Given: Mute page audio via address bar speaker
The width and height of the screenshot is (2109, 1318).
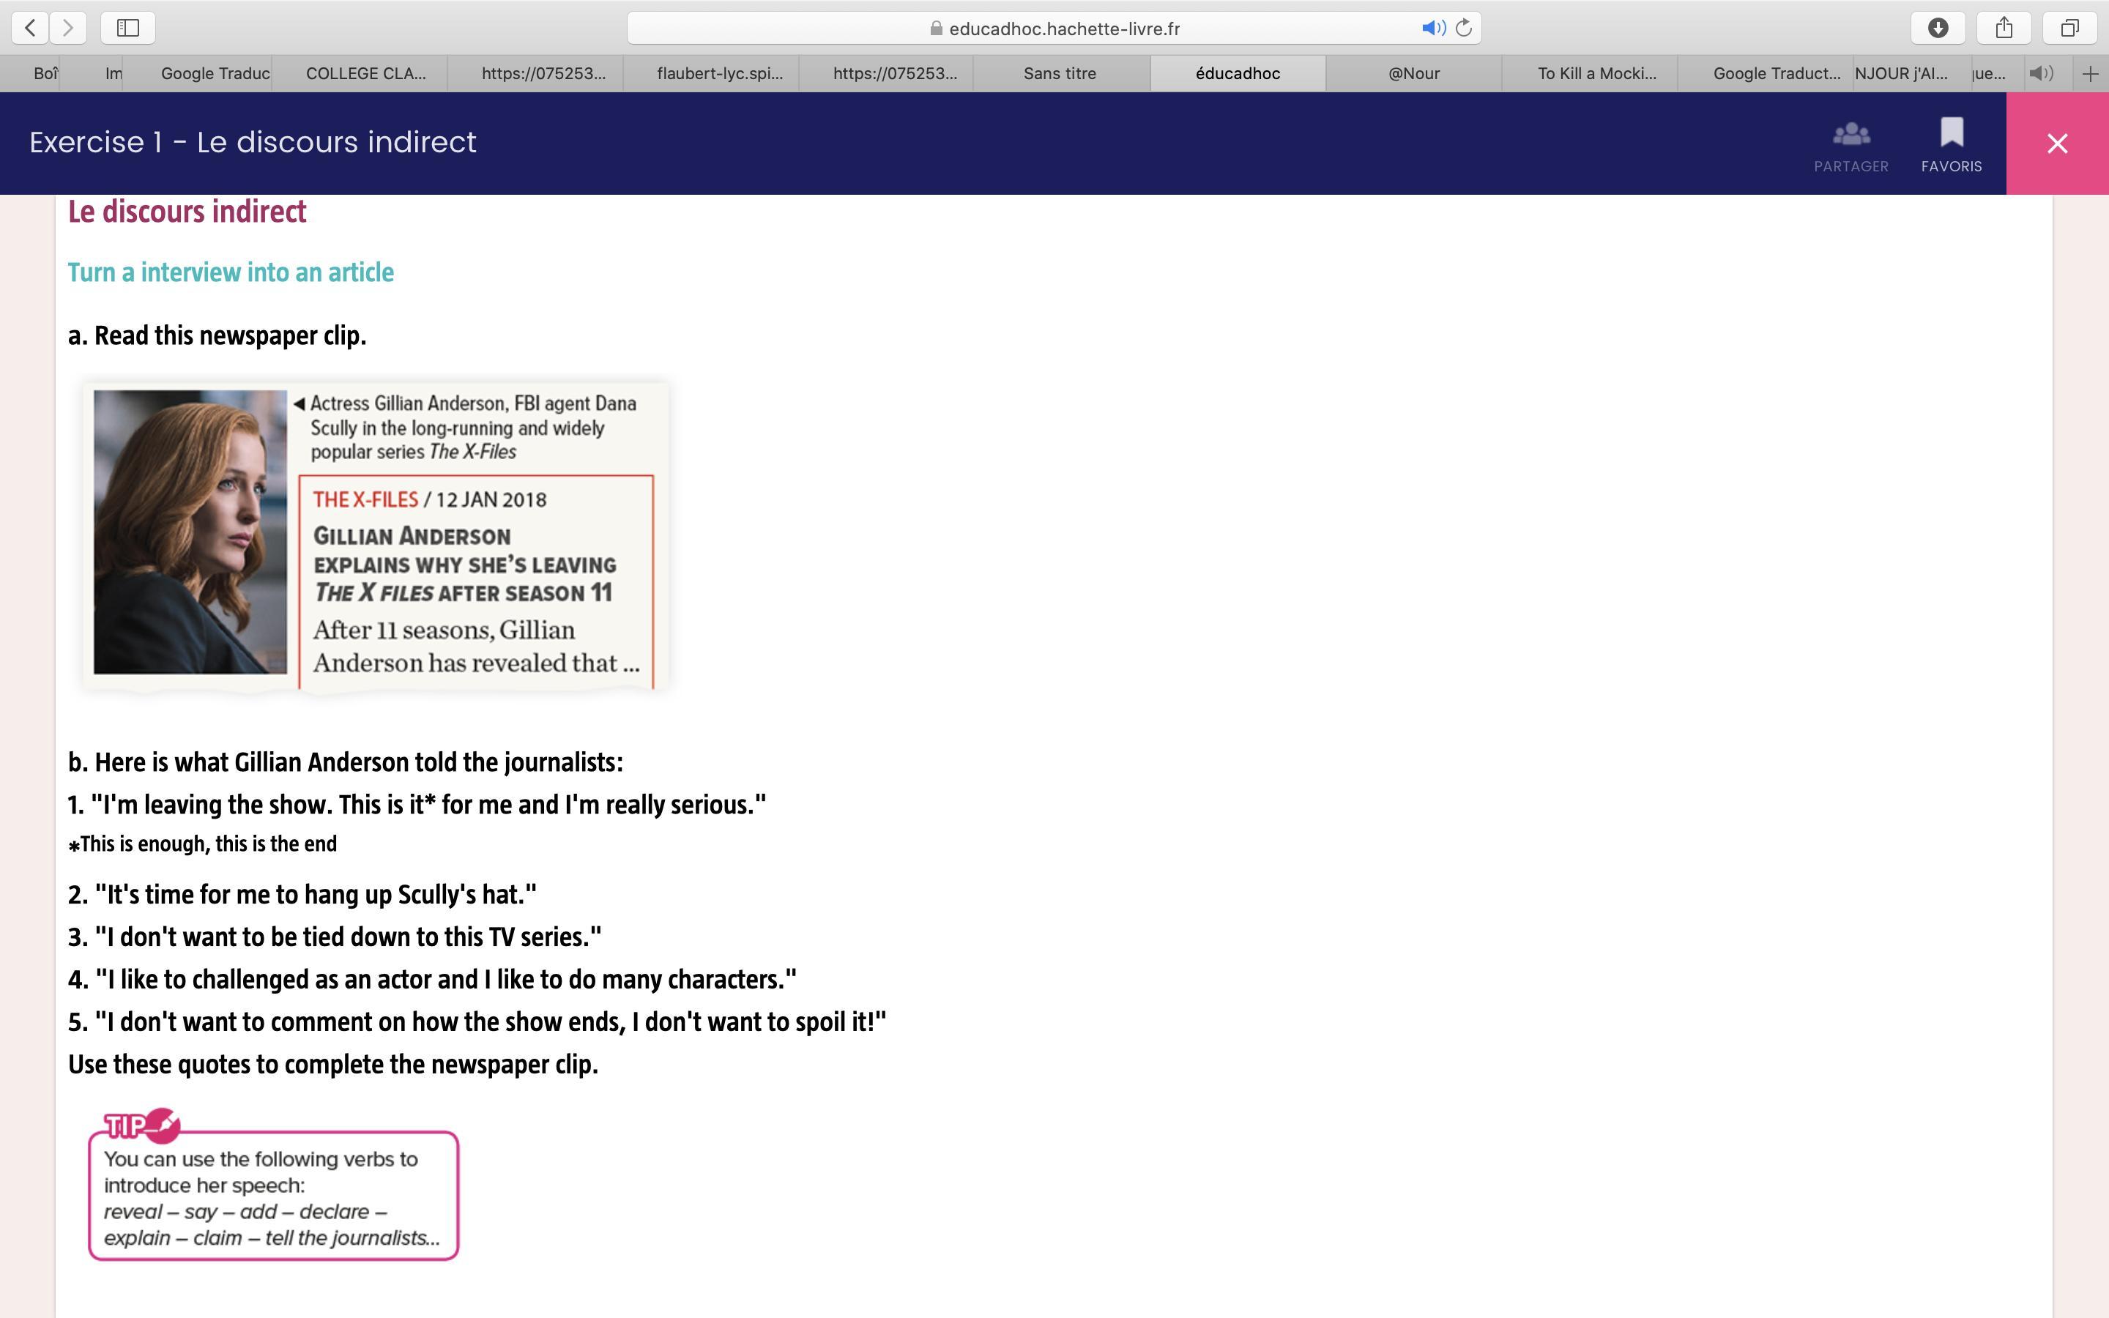Looking at the screenshot, I should coord(1432,28).
